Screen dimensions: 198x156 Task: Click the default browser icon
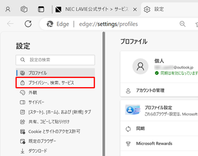pos(23,141)
